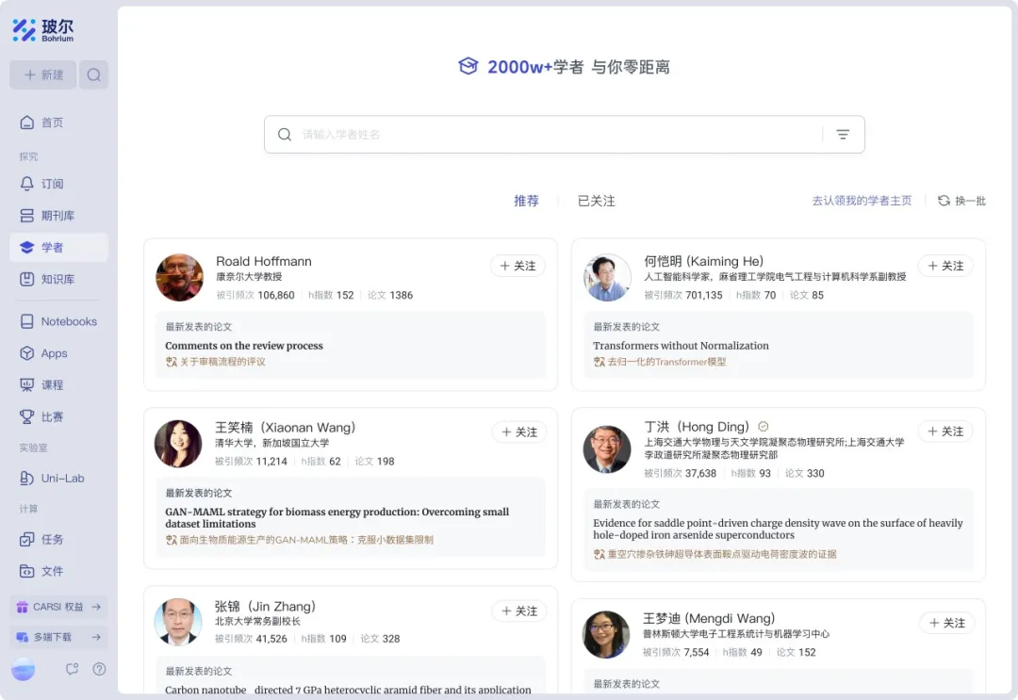Open the filter icon in scholar search bar

[x=843, y=135]
